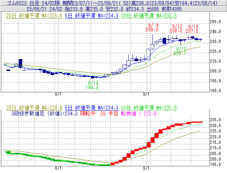Click the first green block of lower chart
This screenshot has height=173, width=227.
(x=8, y=153)
